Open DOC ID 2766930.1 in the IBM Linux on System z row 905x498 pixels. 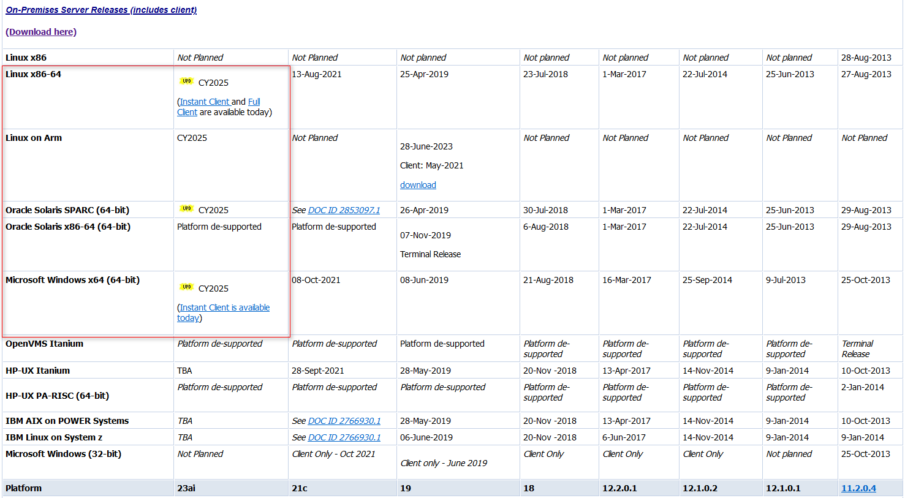click(344, 437)
